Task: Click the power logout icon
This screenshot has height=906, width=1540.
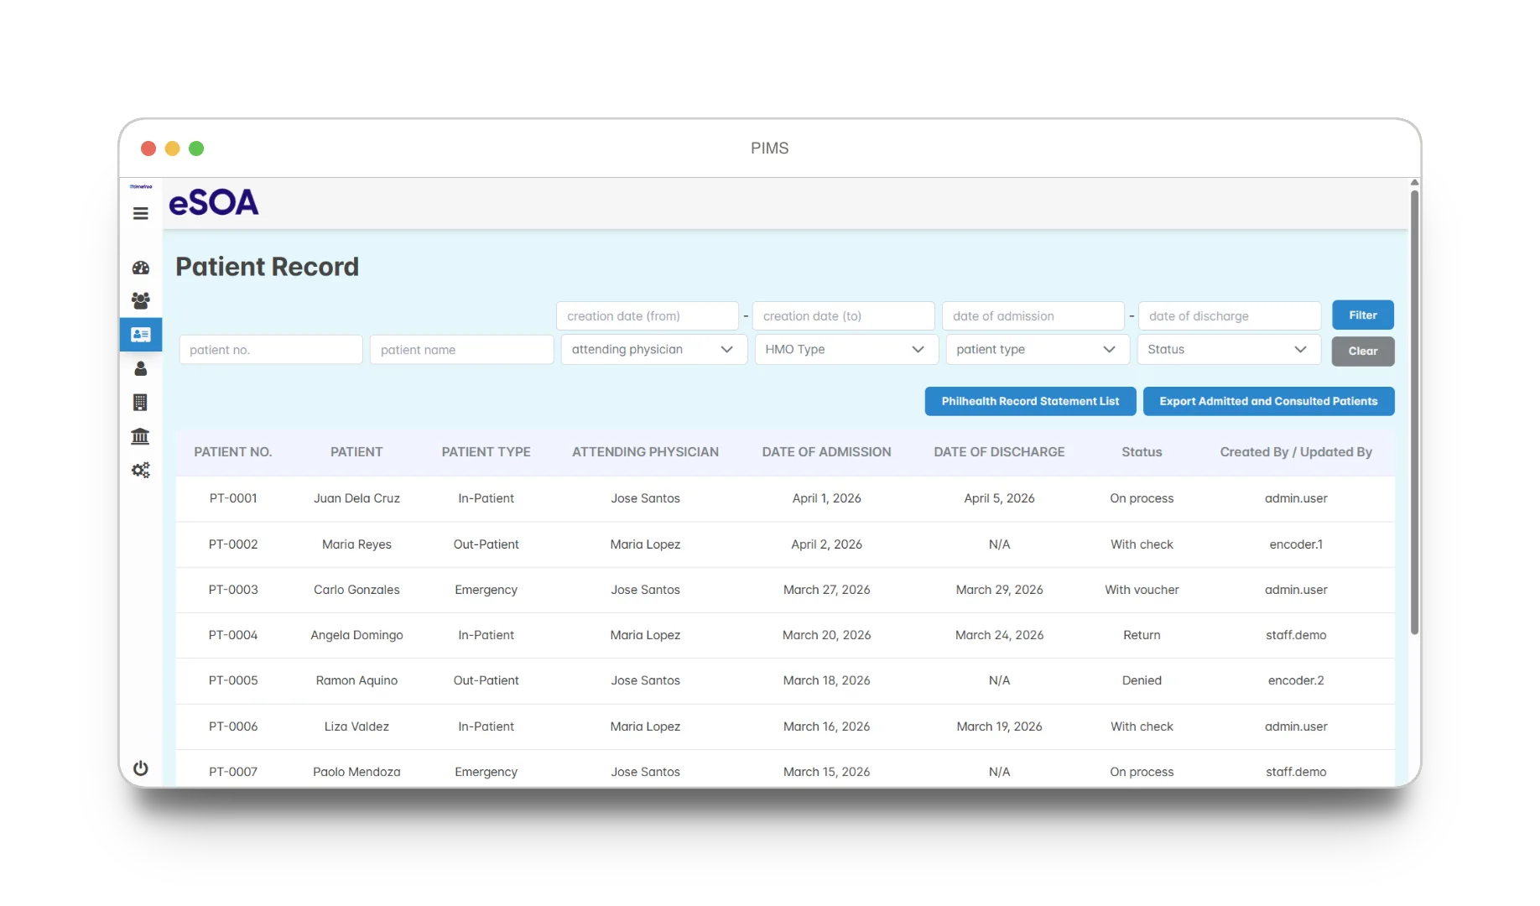Action: [141, 768]
